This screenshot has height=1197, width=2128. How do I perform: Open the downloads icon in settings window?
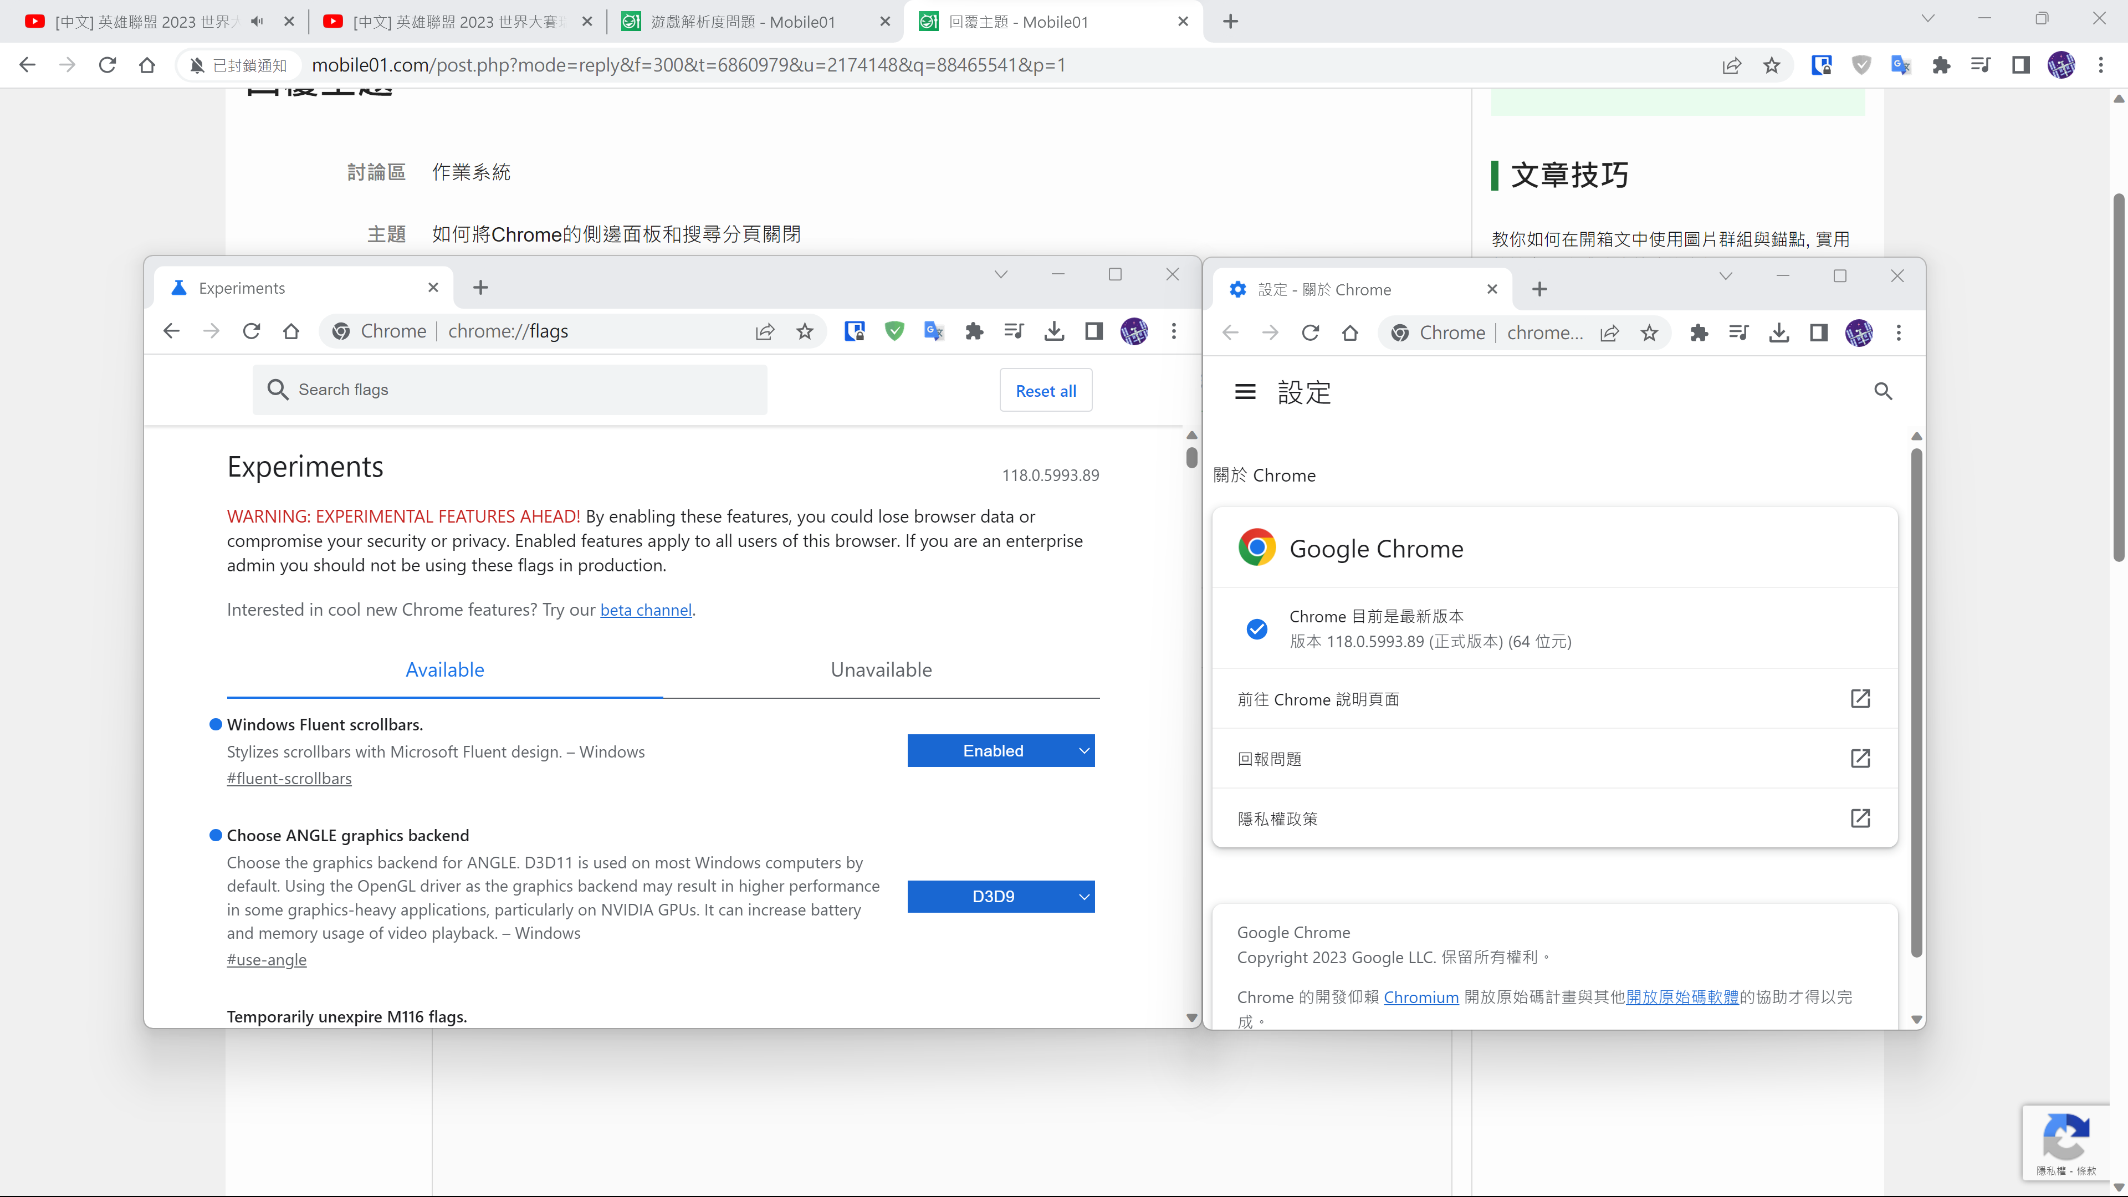click(1778, 333)
